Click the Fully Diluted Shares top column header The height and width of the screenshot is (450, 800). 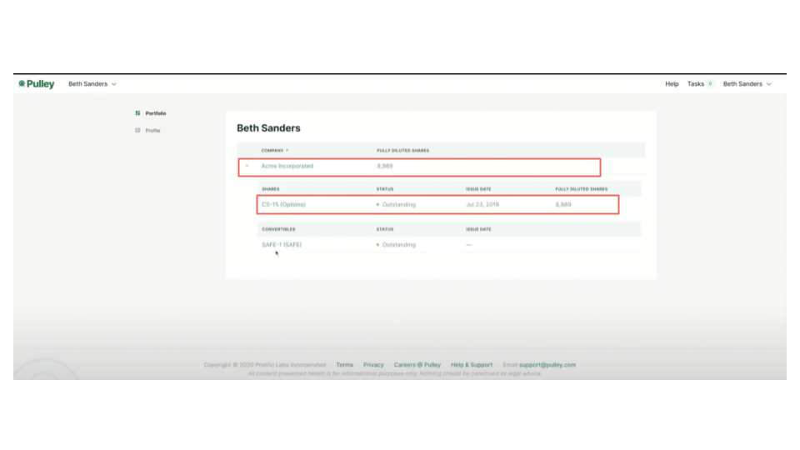point(403,151)
